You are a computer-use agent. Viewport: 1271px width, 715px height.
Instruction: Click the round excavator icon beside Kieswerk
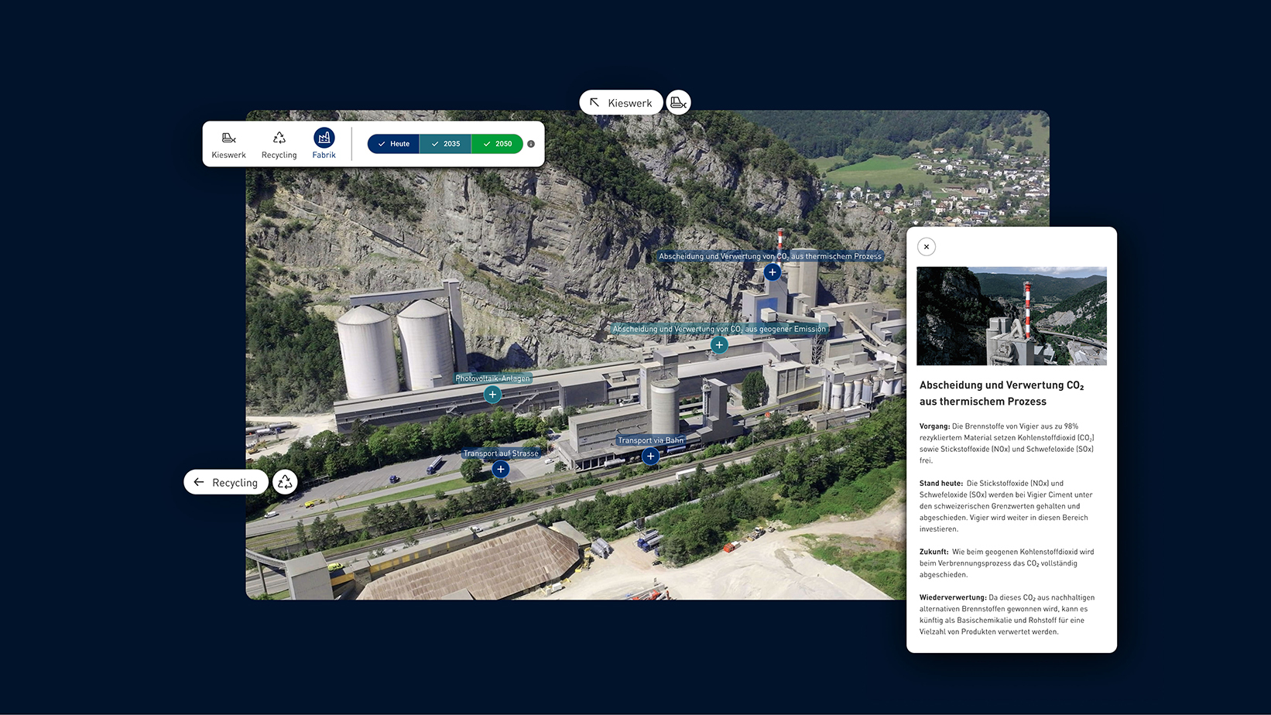tap(678, 103)
